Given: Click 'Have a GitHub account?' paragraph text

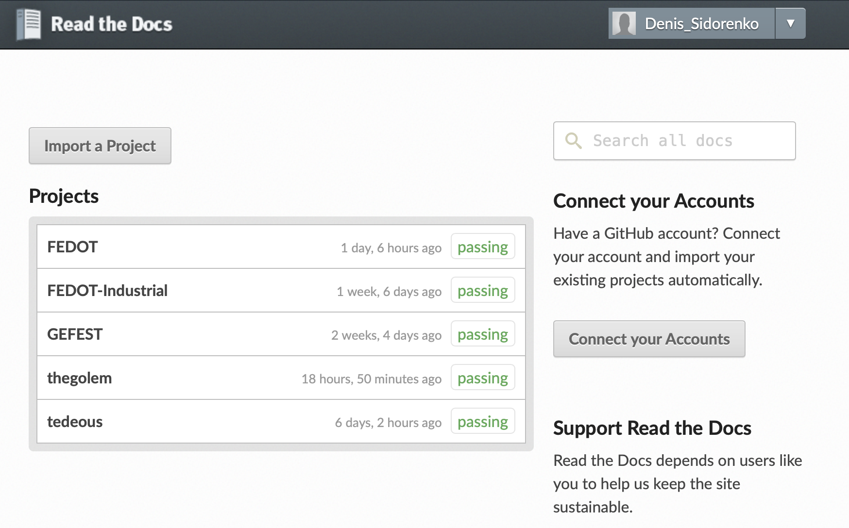Looking at the screenshot, I should point(666,257).
